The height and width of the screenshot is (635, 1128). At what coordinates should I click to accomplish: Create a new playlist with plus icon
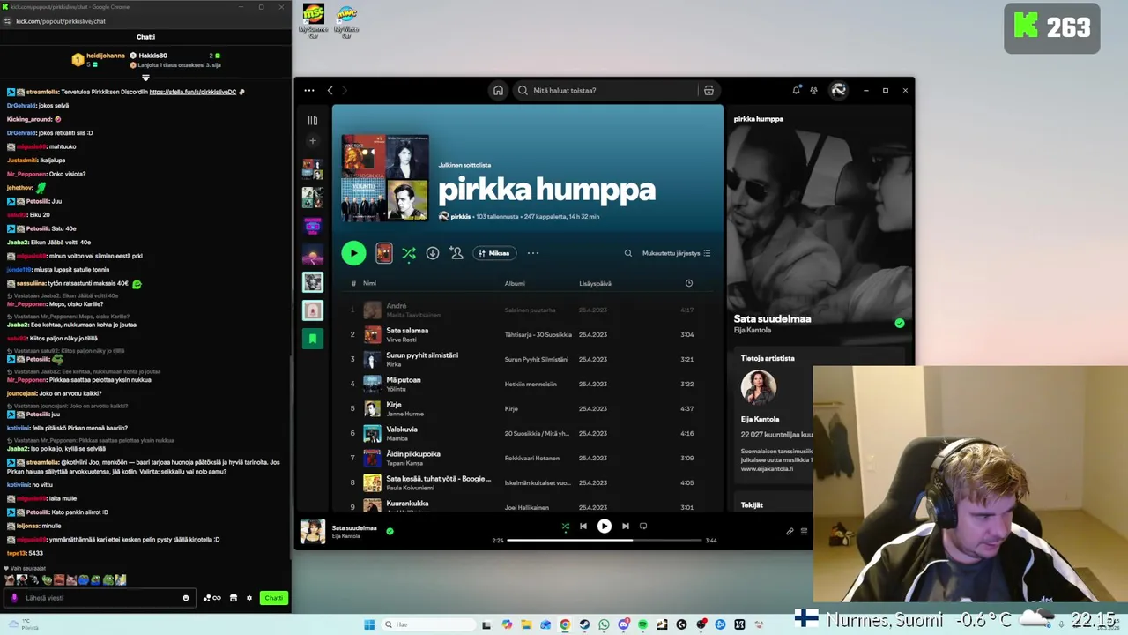point(313,141)
